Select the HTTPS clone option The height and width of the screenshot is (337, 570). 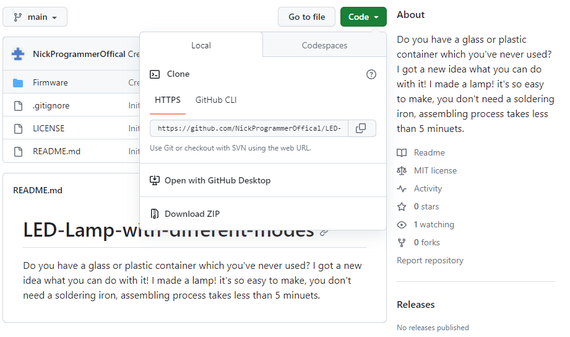point(168,100)
